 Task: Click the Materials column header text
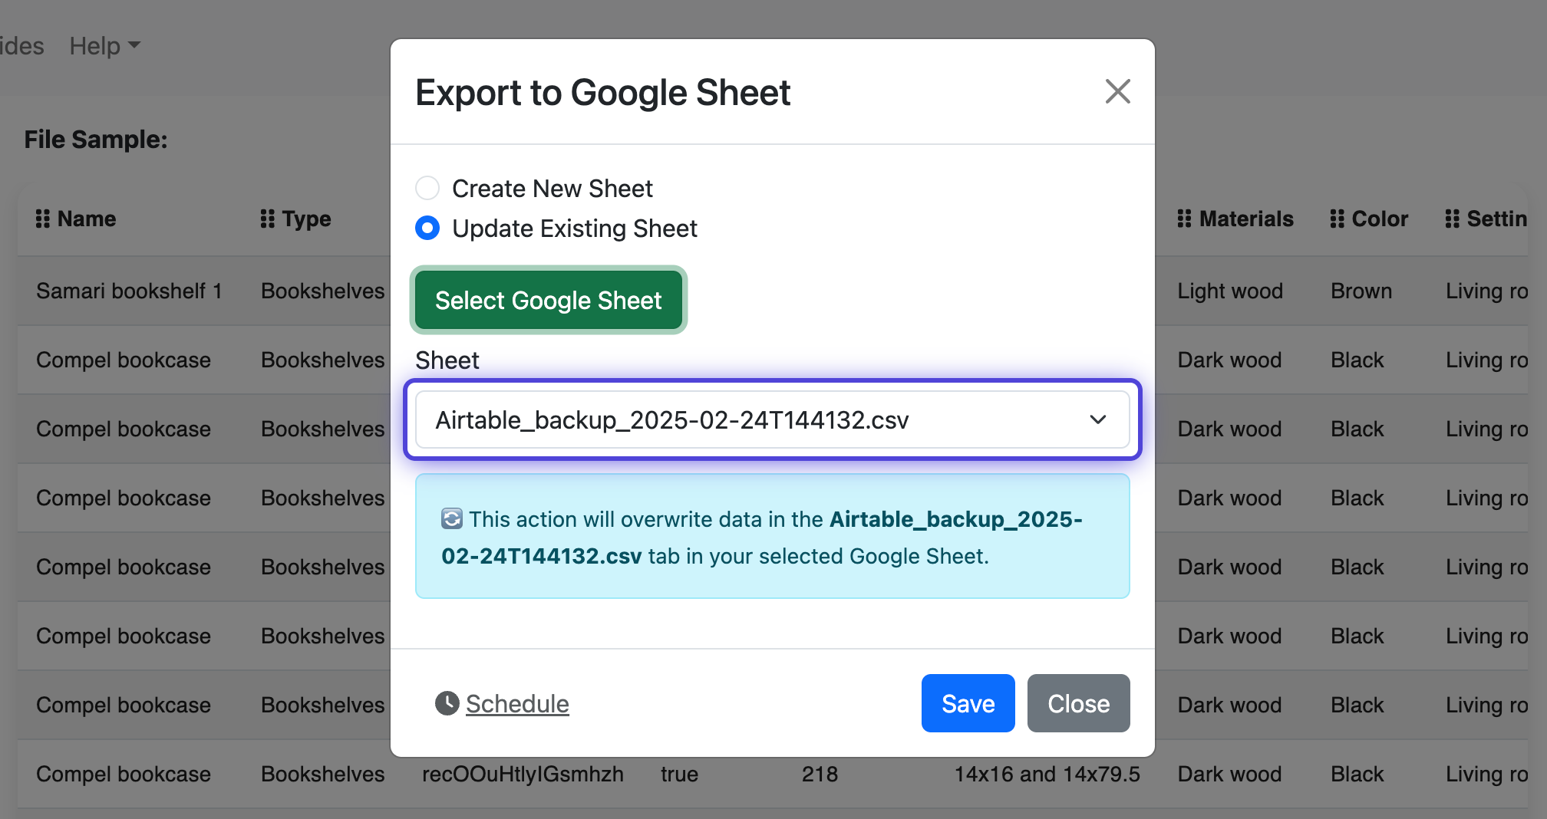[x=1246, y=219]
